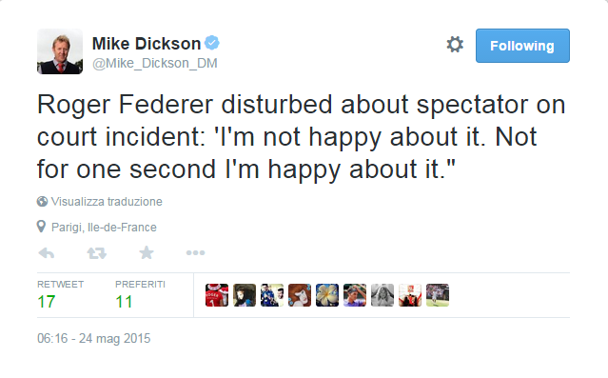
Task: Click the globe translation icon
Action: [42, 202]
